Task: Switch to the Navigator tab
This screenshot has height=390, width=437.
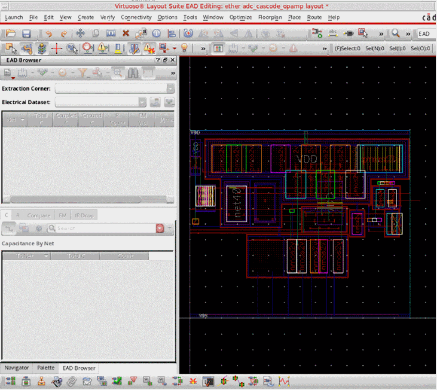Action: tap(17, 368)
